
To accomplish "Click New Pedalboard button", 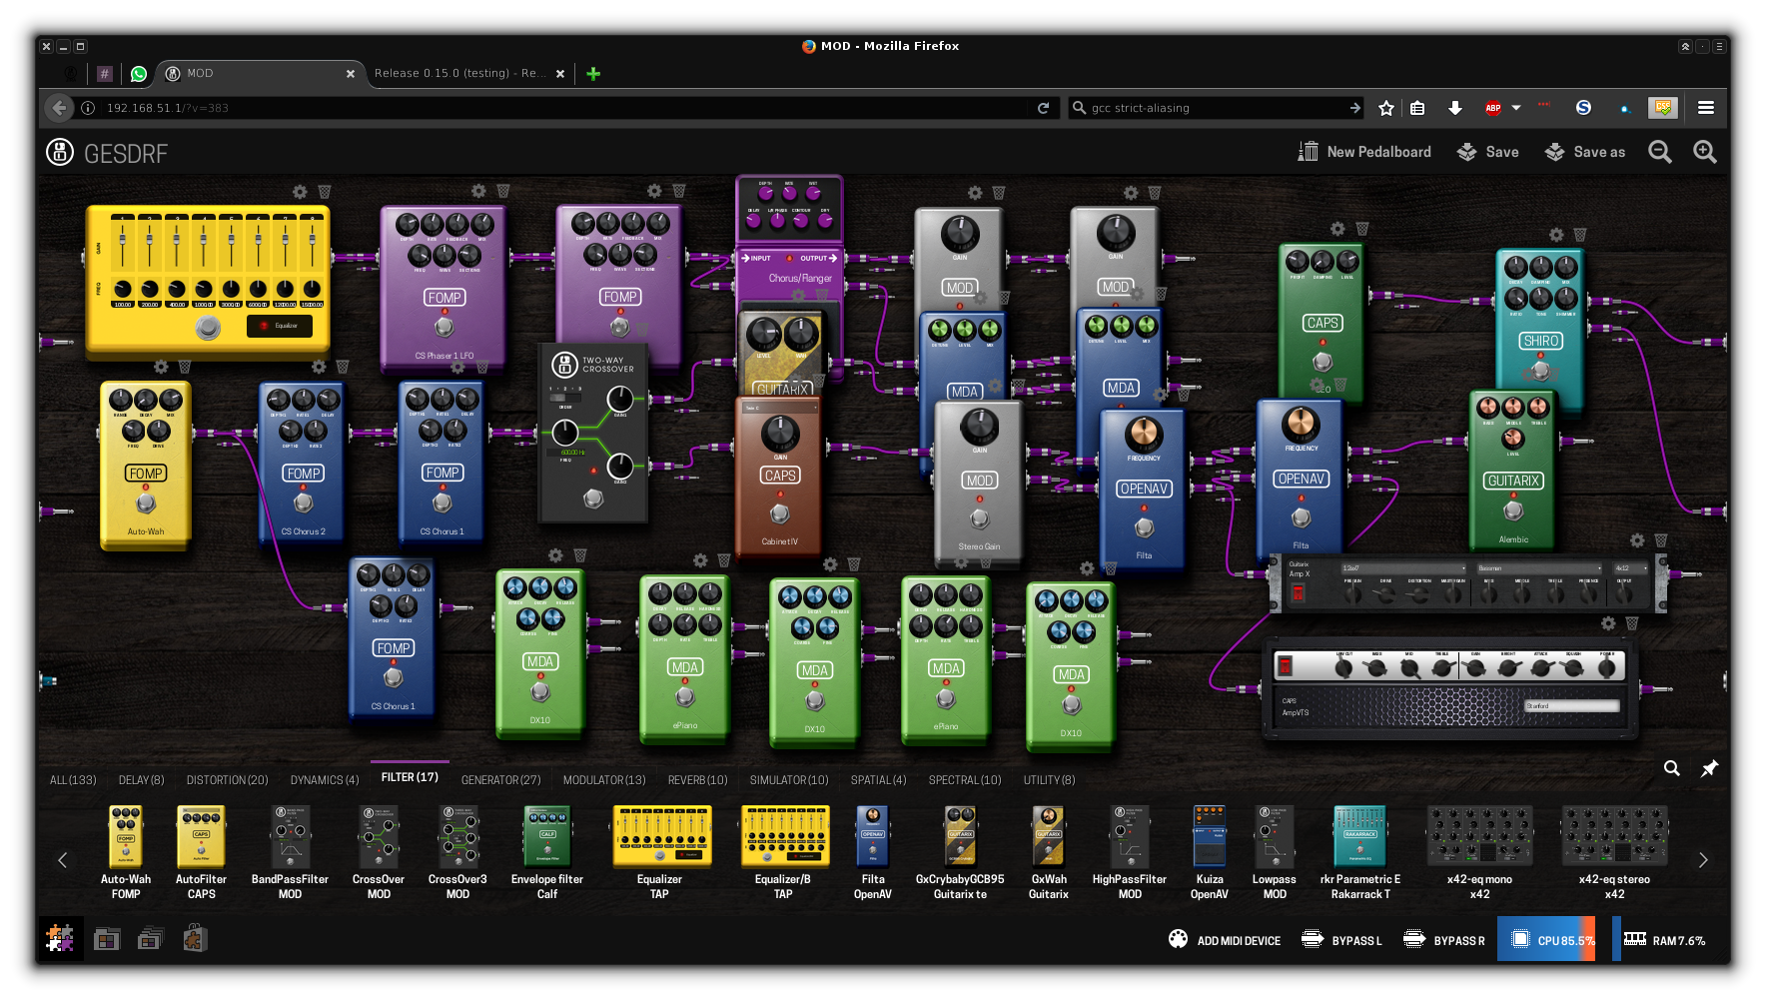I will click(1364, 152).
